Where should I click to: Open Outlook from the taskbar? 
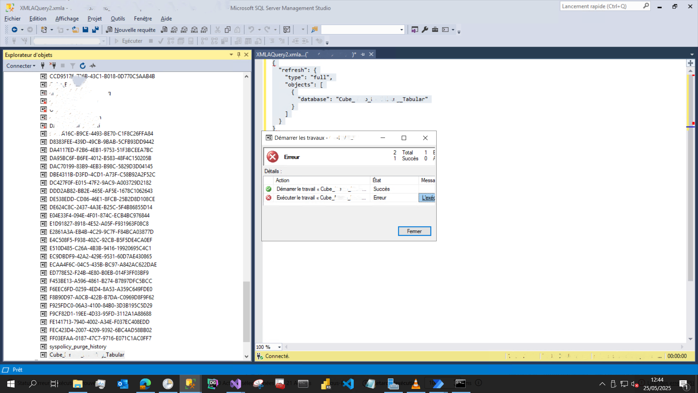[x=123, y=384]
